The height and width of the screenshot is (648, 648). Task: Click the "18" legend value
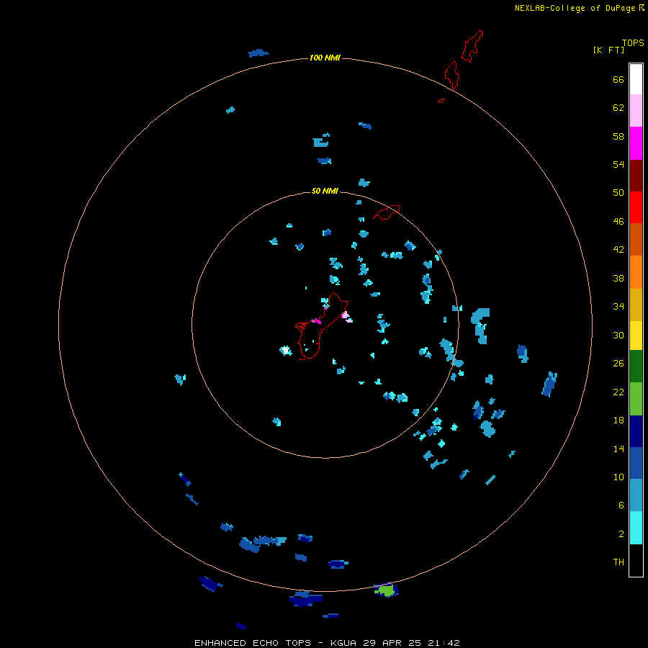pos(618,420)
